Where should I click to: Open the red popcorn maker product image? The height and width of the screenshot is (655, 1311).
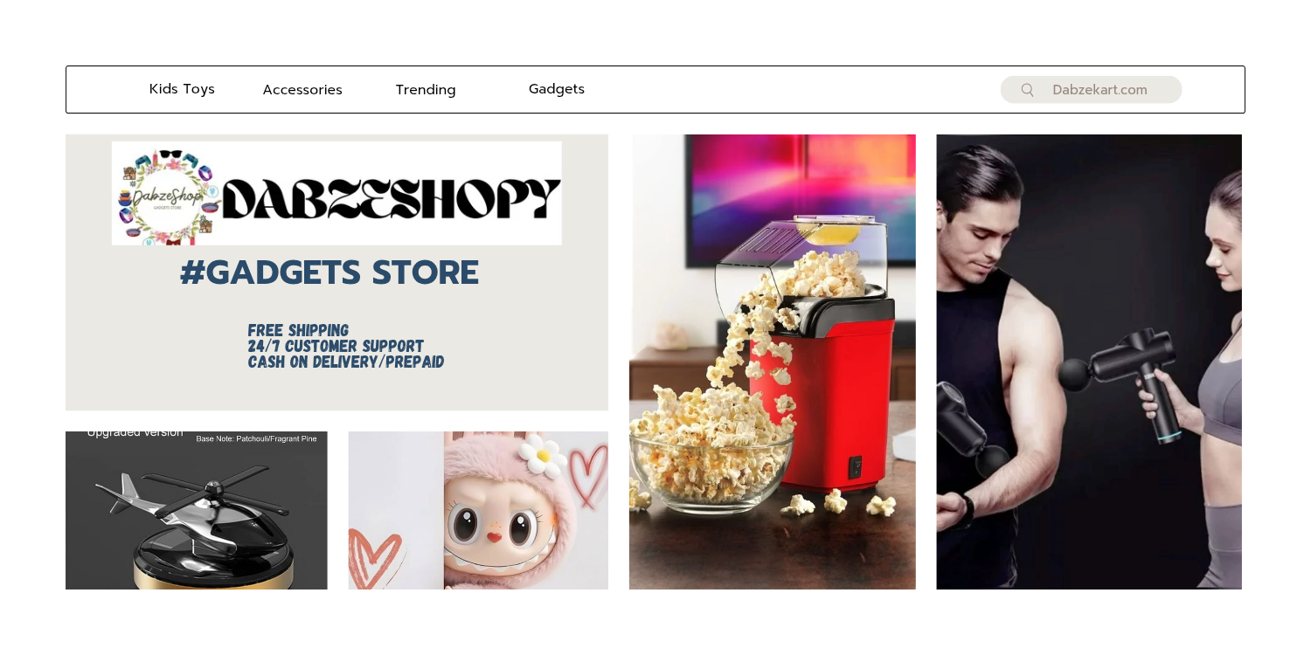point(773,362)
